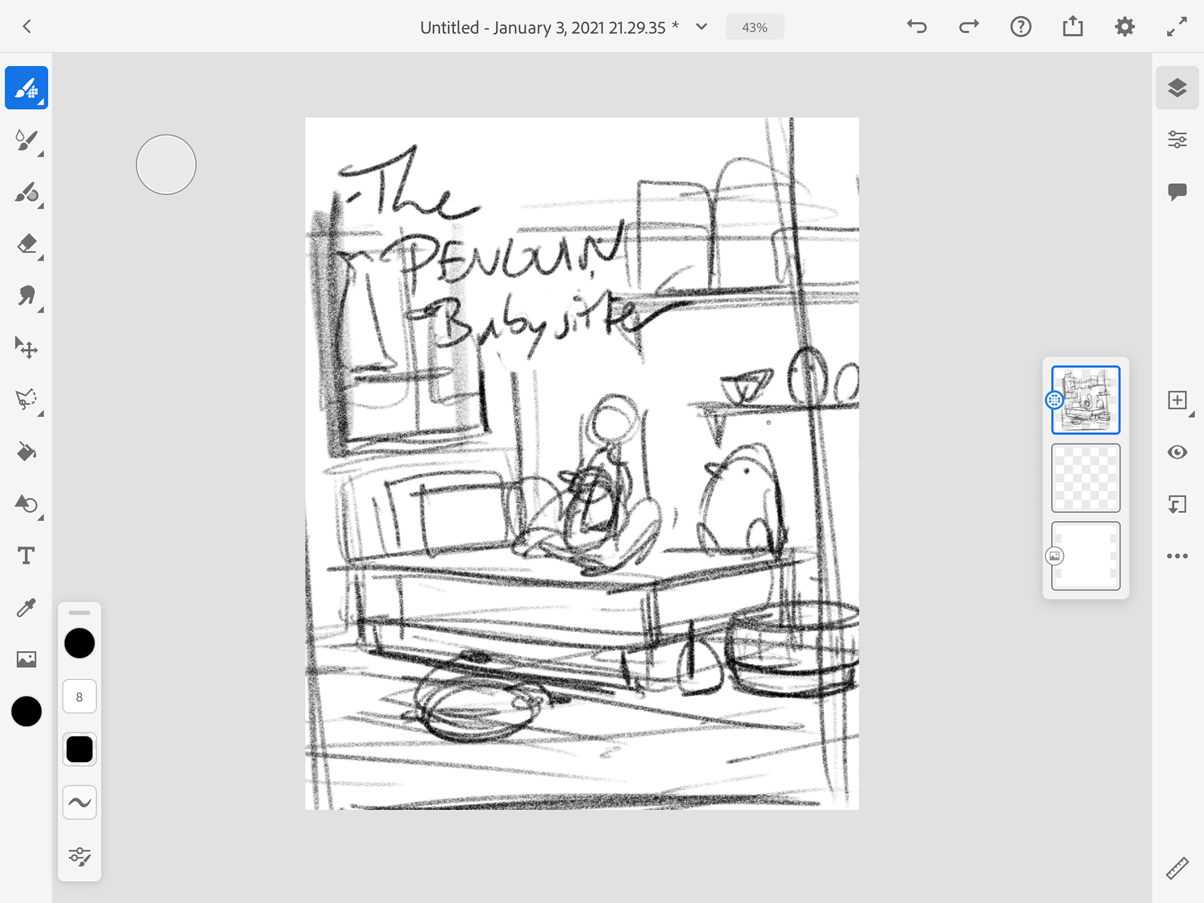Toggle the ruler drawing aid

1177,869
